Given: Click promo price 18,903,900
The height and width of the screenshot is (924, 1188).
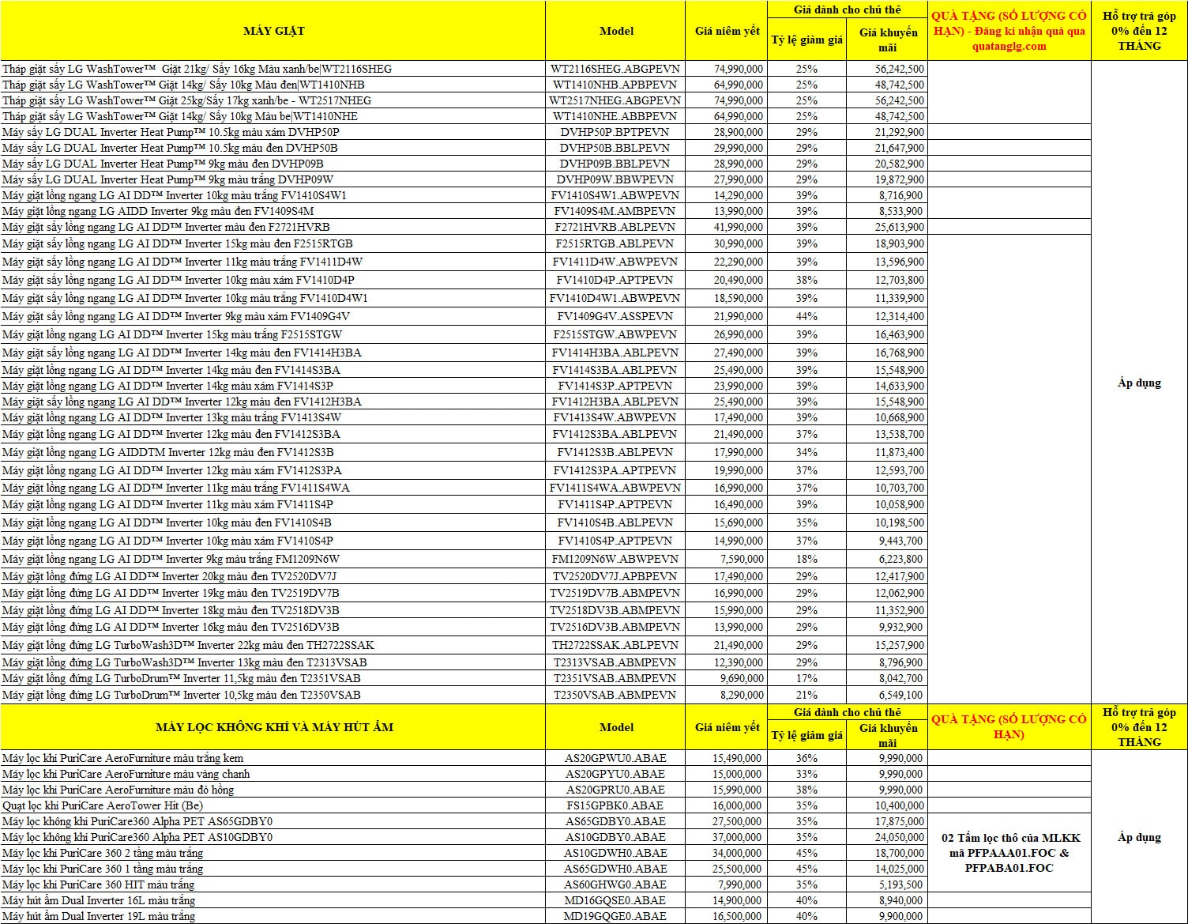Looking at the screenshot, I should coord(886,243).
